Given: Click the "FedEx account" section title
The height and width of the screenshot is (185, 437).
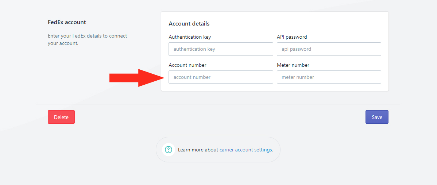Looking at the screenshot, I should (x=67, y=22).
